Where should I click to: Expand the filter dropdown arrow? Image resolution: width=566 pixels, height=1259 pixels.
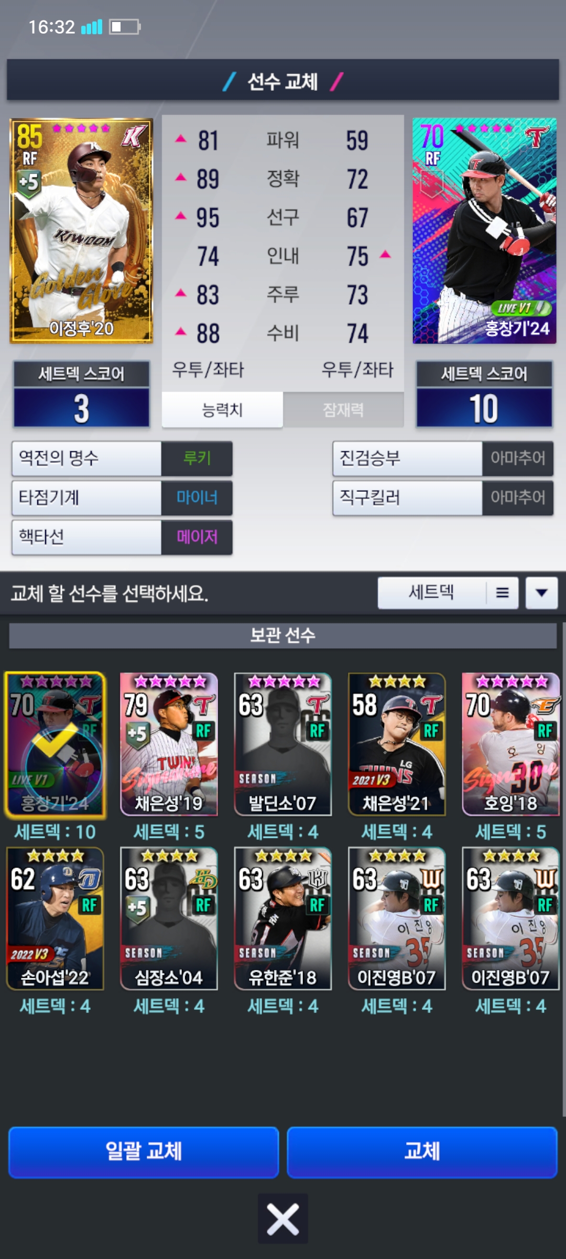542,593
